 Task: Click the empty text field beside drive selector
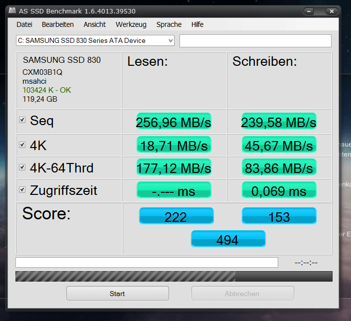point(255,41)
